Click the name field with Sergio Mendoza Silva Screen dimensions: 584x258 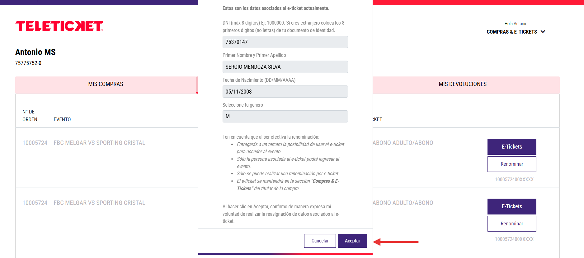click(285, 67)
